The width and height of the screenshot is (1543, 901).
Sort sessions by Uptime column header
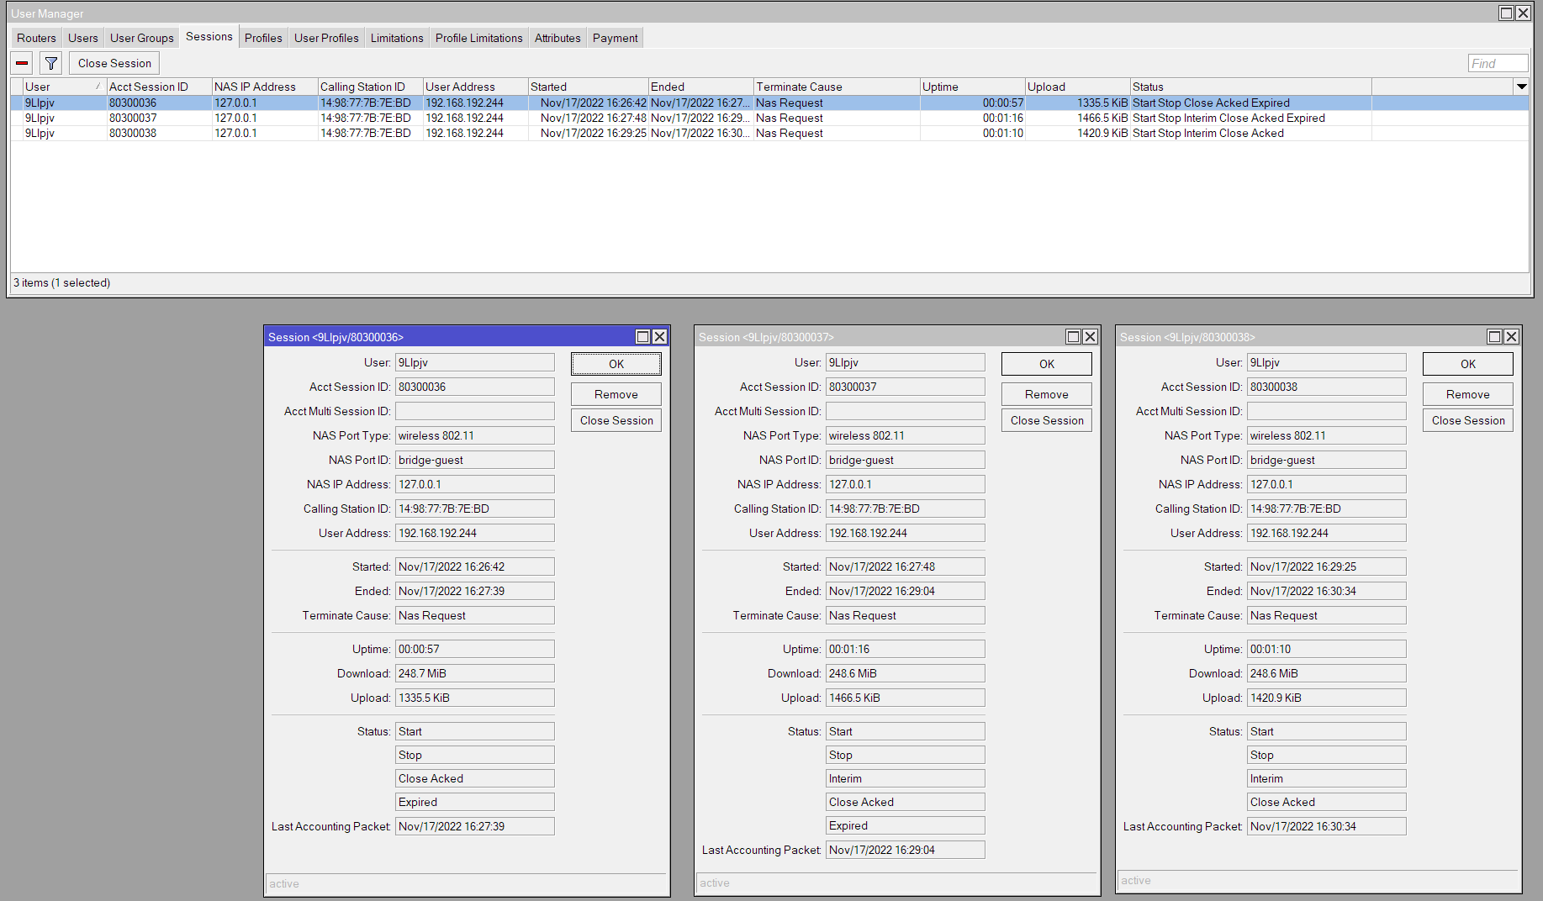click(x=971, y=87)
